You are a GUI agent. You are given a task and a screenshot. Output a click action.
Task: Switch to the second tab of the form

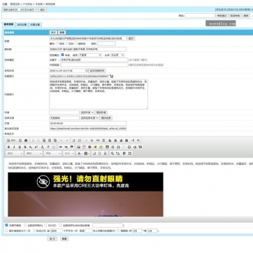pyautogui.click(x=22, y=24)
